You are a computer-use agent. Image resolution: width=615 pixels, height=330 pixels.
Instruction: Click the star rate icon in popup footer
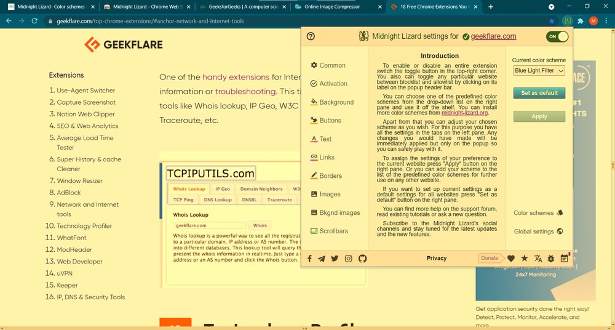(x=525, y=258)
